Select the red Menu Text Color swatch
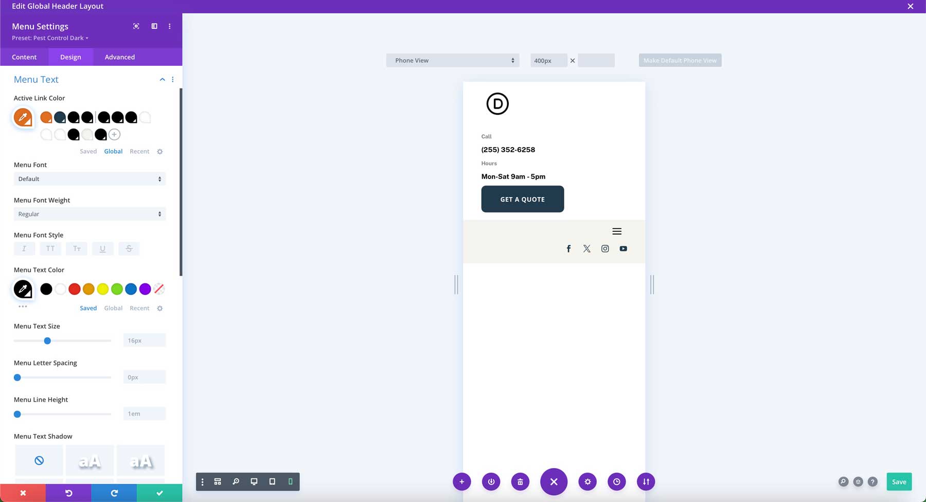Screen dimensions: 926x502 [74, 289]
